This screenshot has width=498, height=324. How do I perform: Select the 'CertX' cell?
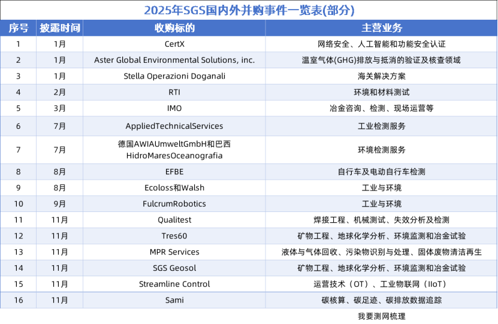[x=174, y=44]
